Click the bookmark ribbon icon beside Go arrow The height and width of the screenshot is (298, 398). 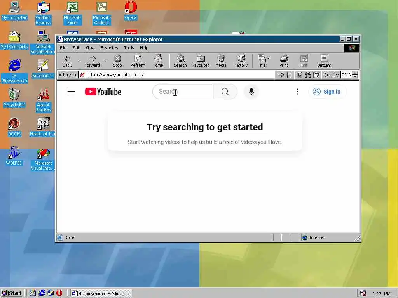click(289, 75)
